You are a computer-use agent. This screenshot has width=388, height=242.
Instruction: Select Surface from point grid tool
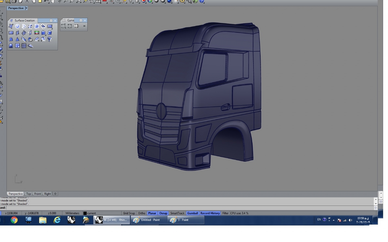coord(24,46)
